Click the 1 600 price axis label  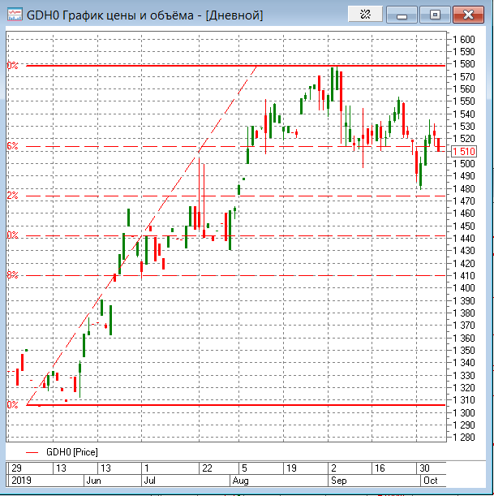point(465,39)
